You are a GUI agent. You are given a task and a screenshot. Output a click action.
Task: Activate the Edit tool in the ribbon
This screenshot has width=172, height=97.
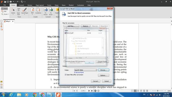tap(4, 11)
